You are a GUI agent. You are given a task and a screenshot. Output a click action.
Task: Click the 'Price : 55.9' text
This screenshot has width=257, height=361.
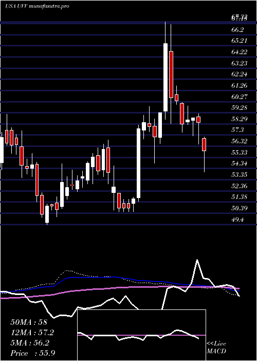pyautogui.click(x=33, y=353)
